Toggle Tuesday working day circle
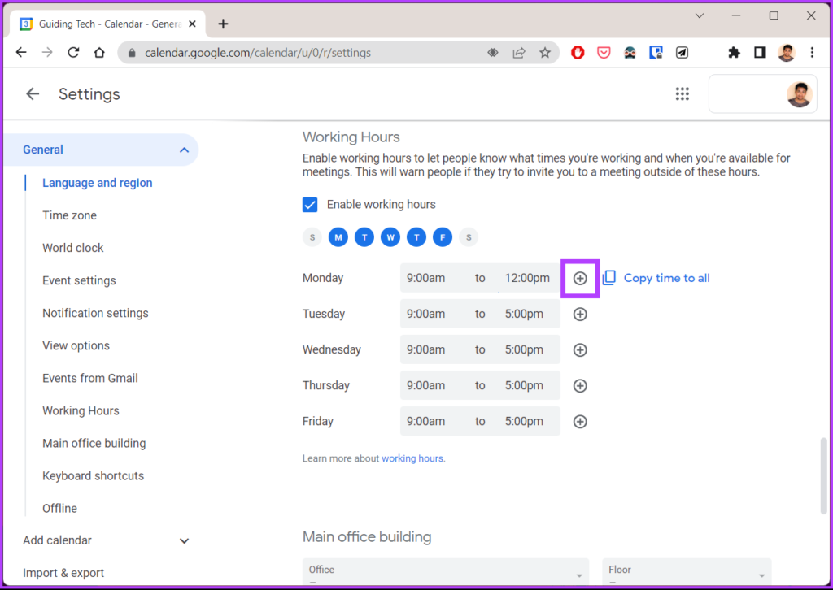The image size is (833, 590). tap(364, 237)
